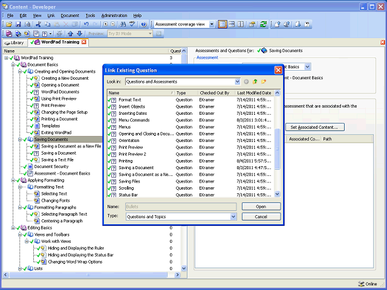This screenshot has width=387, height=290.
Task: Click the undo arrow in the toolbar
Action: click(x=86, y=24)
